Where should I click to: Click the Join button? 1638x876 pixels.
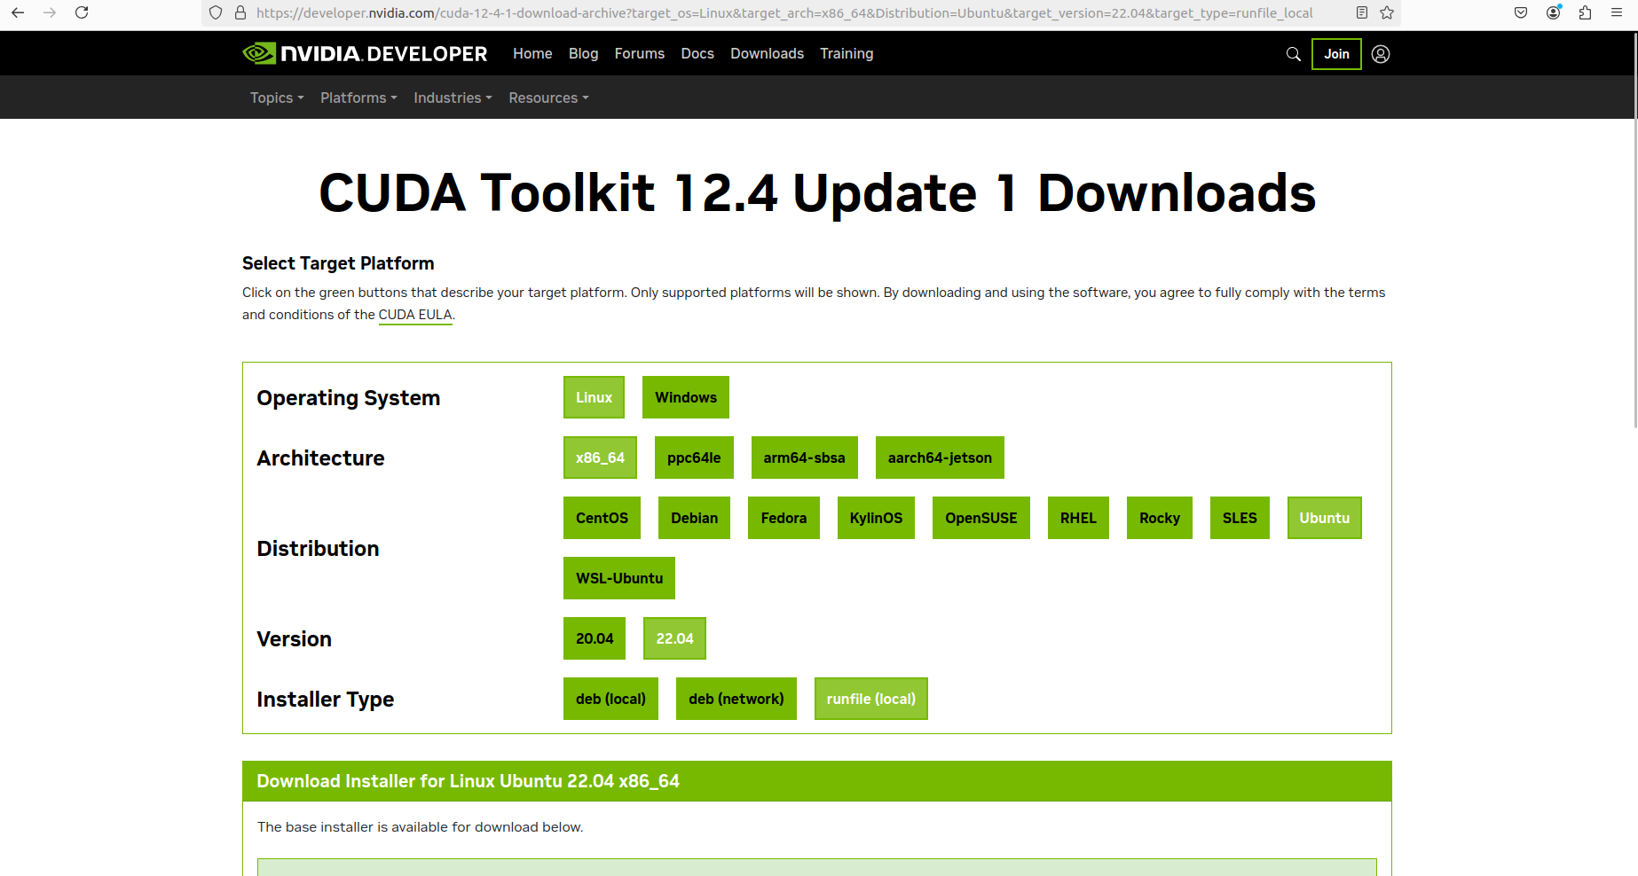(x=1336, y=54)
